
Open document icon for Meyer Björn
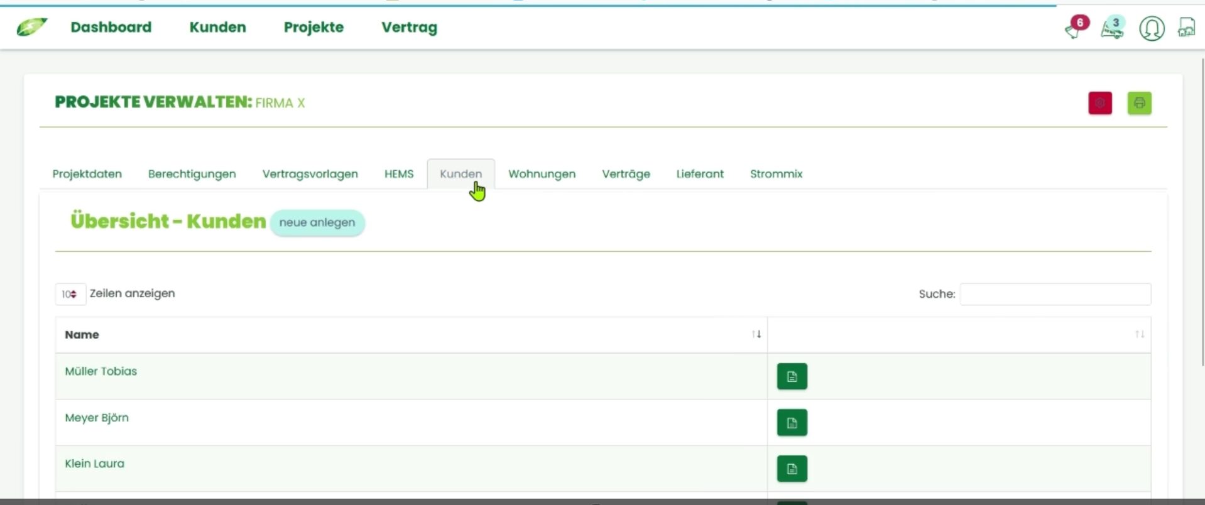point(792,423)
